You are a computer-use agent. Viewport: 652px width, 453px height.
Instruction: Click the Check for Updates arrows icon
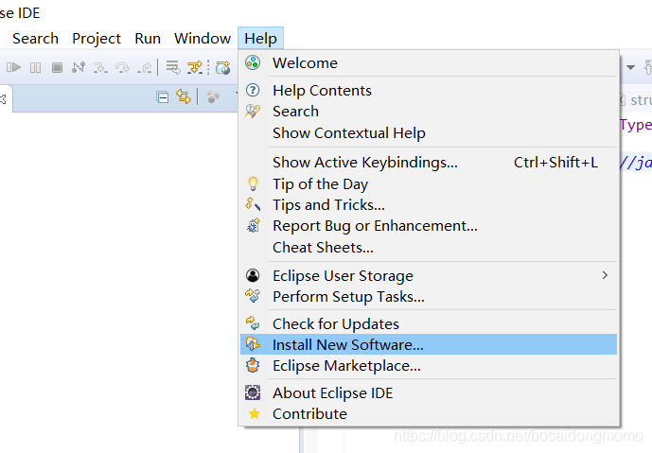(253, 322)
